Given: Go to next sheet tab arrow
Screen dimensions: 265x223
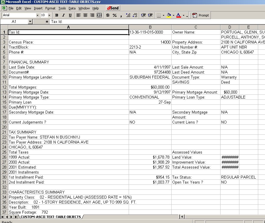Looking at the screenshot, I should (11, 217).
